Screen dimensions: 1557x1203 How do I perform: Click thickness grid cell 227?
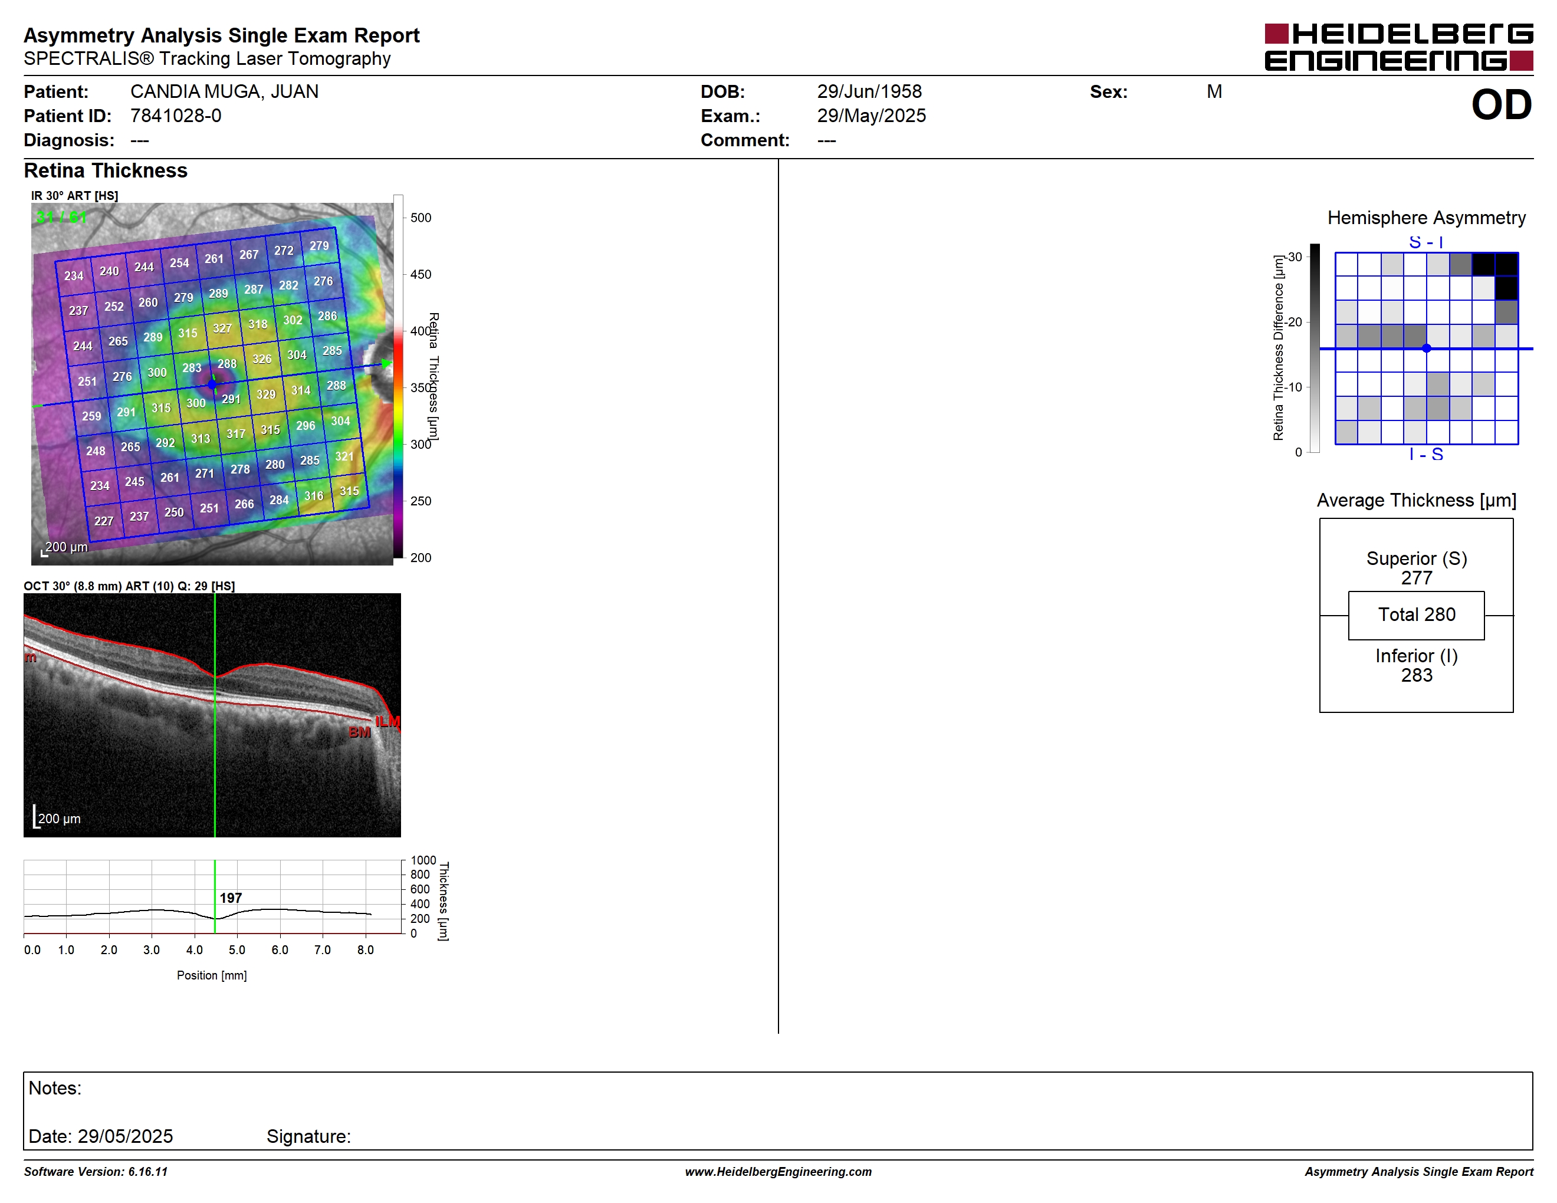click(104, 521)
